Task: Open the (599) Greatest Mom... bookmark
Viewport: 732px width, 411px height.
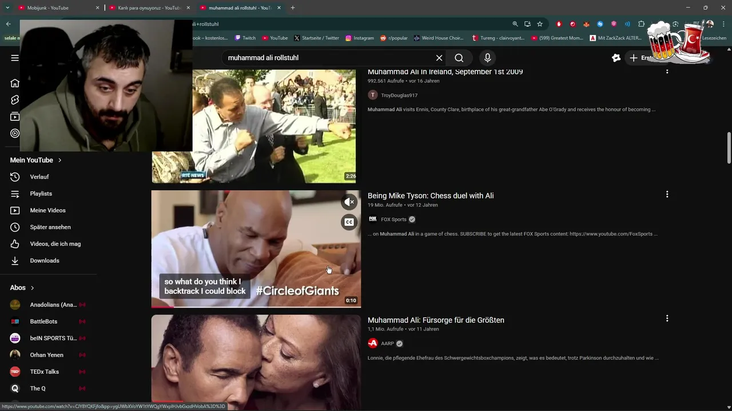Action: [557, 38]
